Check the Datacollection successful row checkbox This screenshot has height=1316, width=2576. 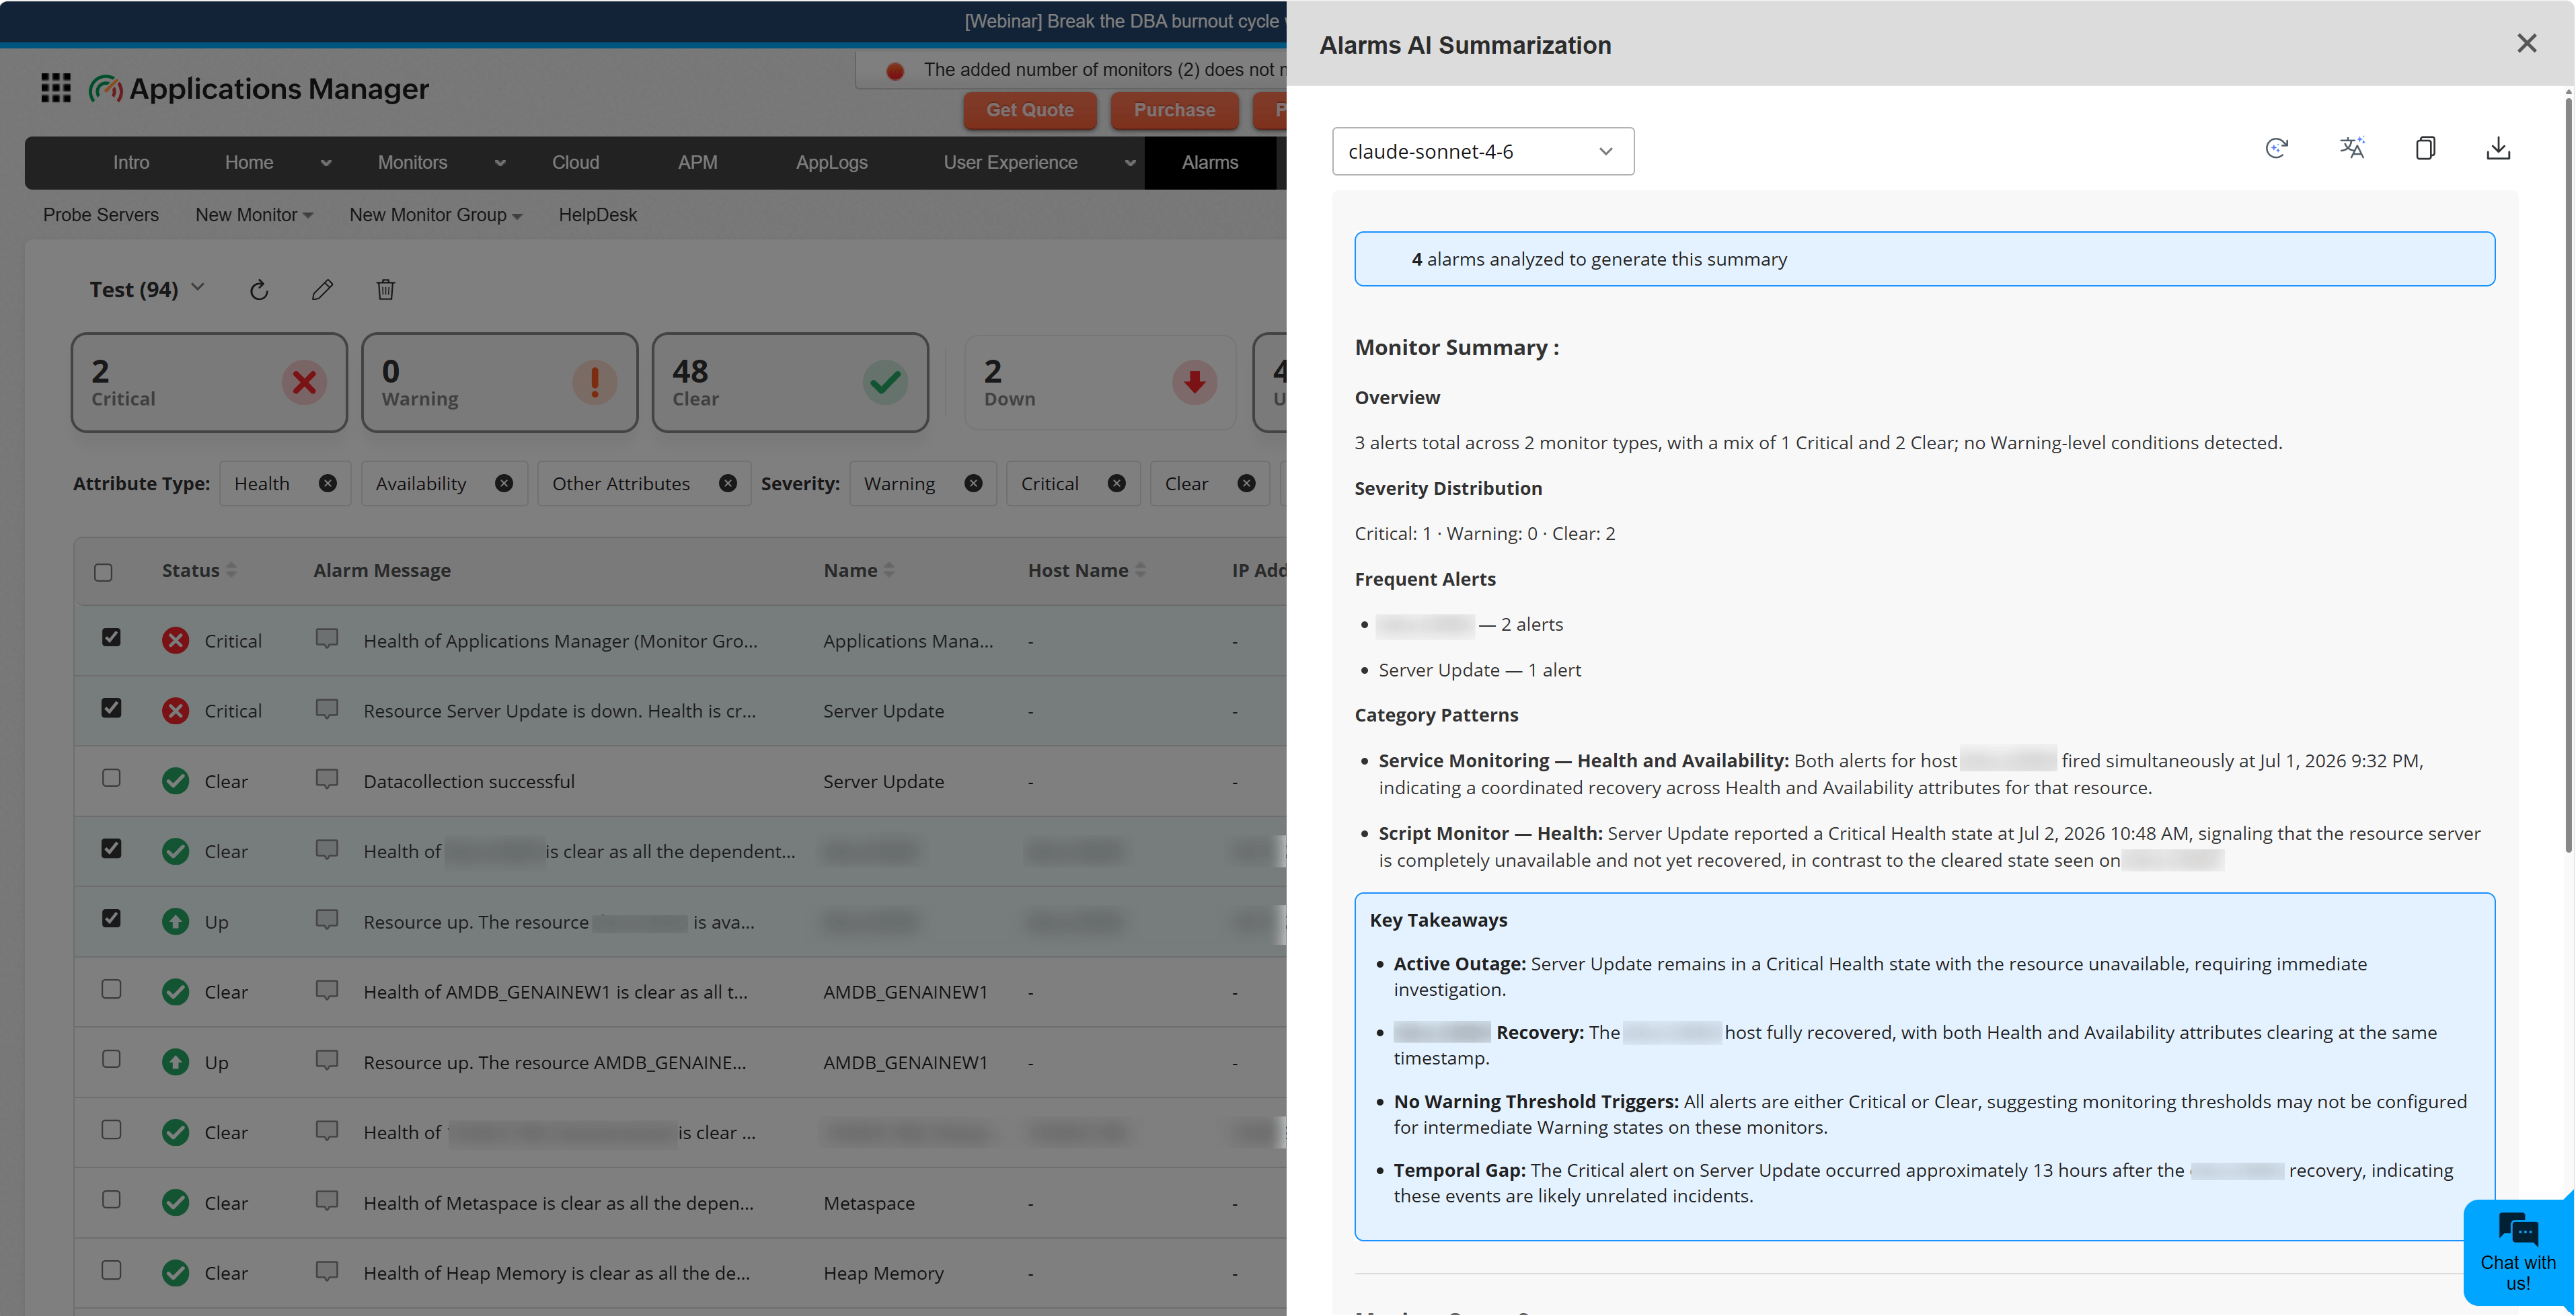(x=111, y=778)
